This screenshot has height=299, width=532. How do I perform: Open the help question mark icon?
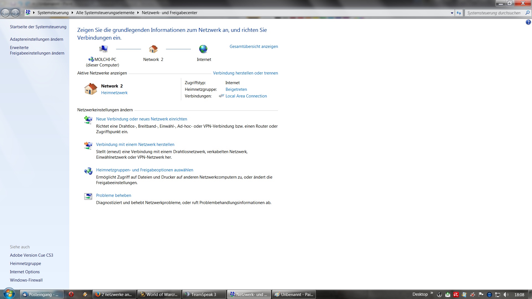[528, 22]
